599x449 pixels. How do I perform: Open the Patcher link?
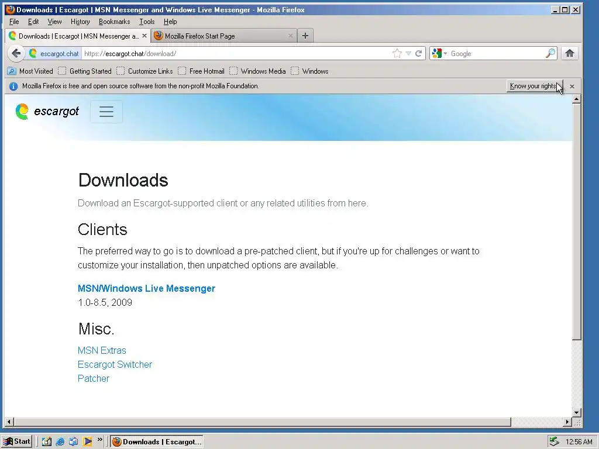click(x=93, y=378)
